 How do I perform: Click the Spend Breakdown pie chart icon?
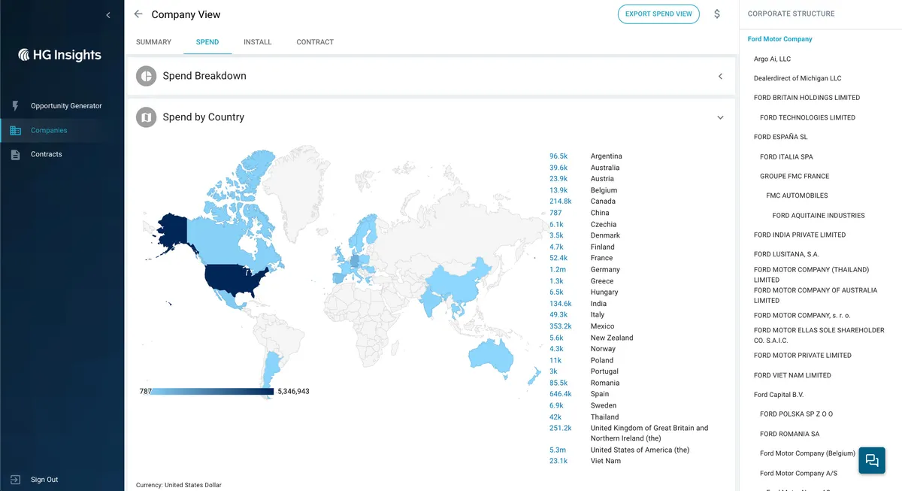(x=146, y=76)
